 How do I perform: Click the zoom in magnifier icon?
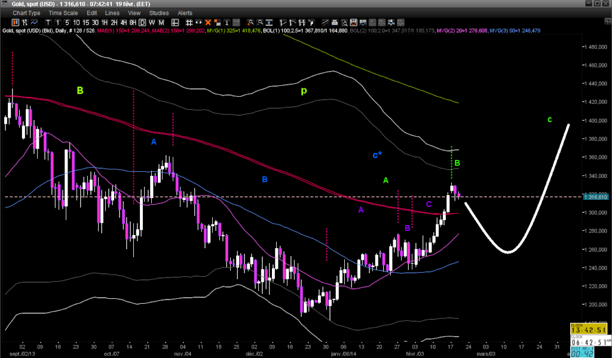(x=250, y=23)
